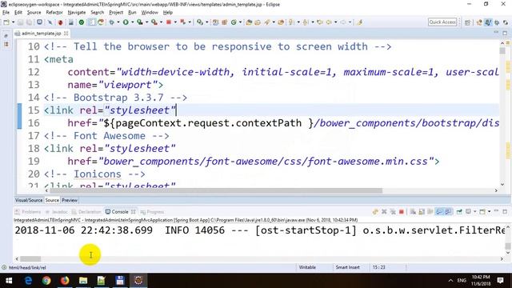Minimize the Console panel
Screen dimensions: 512x288
[496, 211]
